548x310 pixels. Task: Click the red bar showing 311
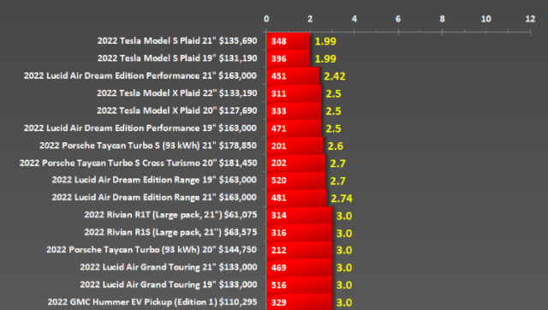click(x=294, y=93)
